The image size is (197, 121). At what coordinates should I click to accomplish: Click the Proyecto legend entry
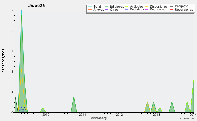179,6
